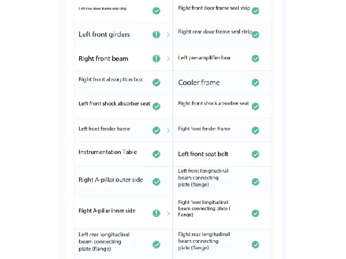Click check for Right rear longitudinal beam plate
This screenshot has height=259, width=346.
pyautogui.click(x=255, y=244)
